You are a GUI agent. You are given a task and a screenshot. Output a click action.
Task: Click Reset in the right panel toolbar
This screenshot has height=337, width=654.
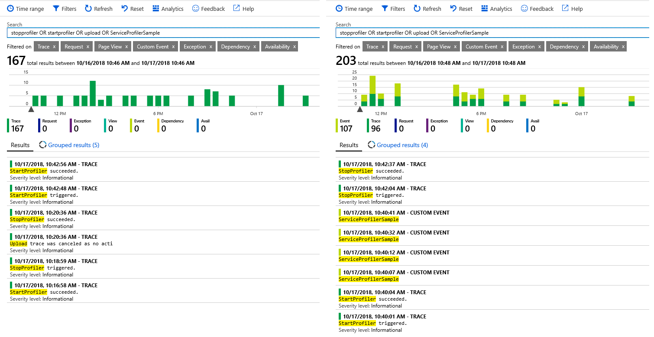461,9
